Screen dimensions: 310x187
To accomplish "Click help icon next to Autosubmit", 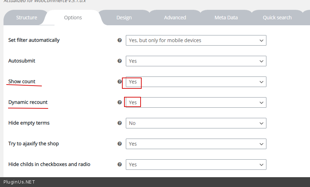I will (x=120, y=61).
